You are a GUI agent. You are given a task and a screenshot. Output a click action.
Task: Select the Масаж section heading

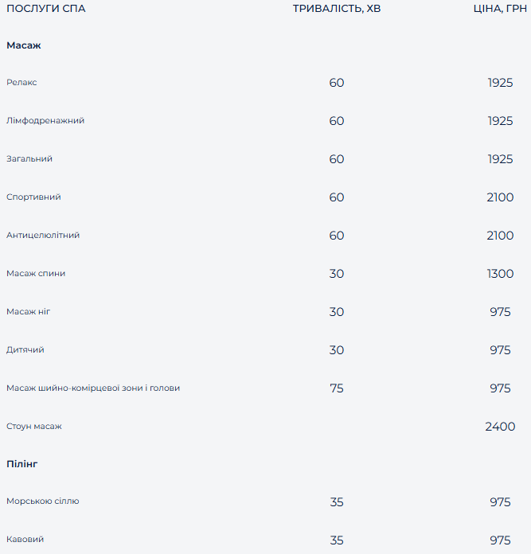24,45
